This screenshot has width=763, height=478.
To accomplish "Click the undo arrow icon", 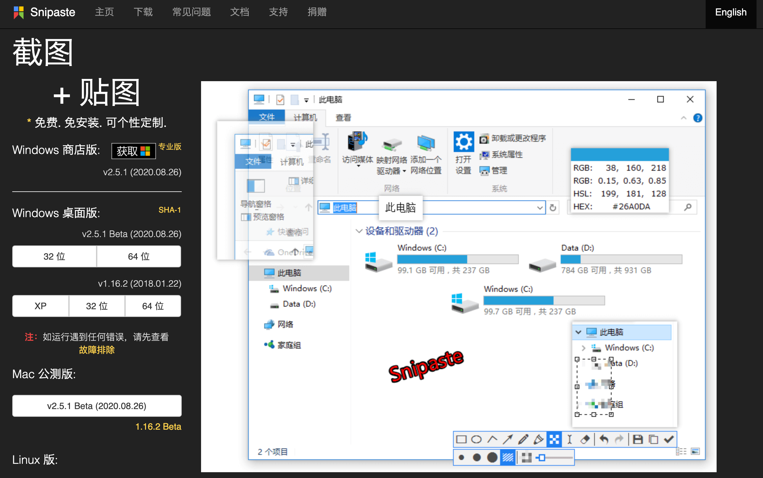I will tap(604, 439).
